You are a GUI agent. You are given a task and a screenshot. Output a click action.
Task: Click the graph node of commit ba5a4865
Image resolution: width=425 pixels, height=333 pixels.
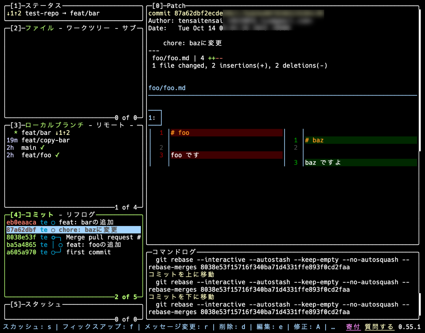pos(60,245)
